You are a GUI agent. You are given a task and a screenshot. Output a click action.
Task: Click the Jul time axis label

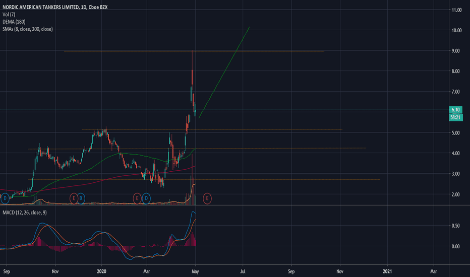[243, 271]
